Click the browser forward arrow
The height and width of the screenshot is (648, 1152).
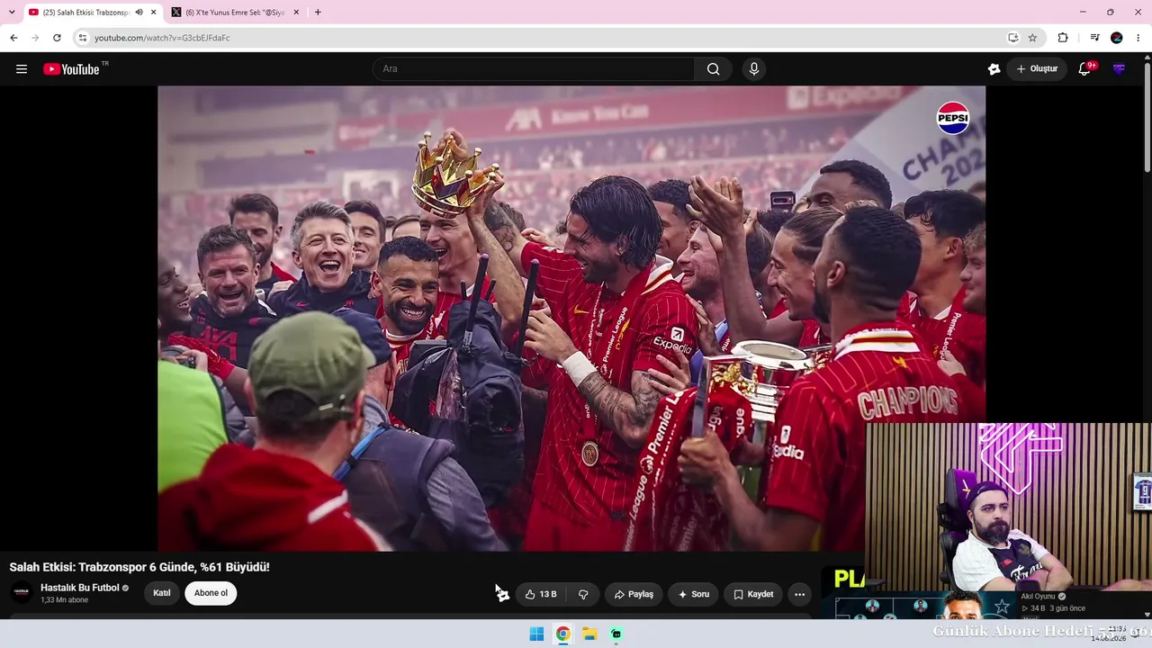[x=35, y=38]
